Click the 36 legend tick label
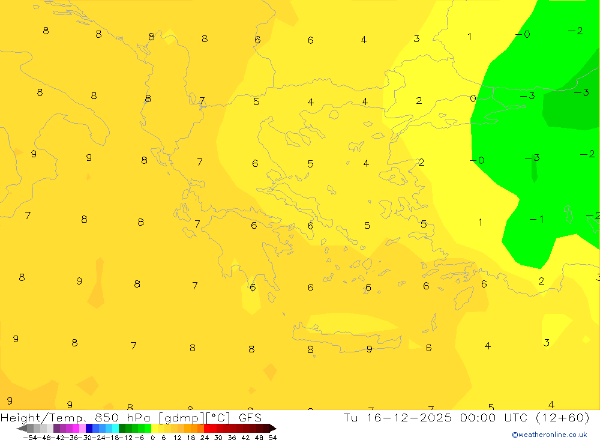This screenshot has height=440, width=600. pyautogui.click(x=232, y=438)
